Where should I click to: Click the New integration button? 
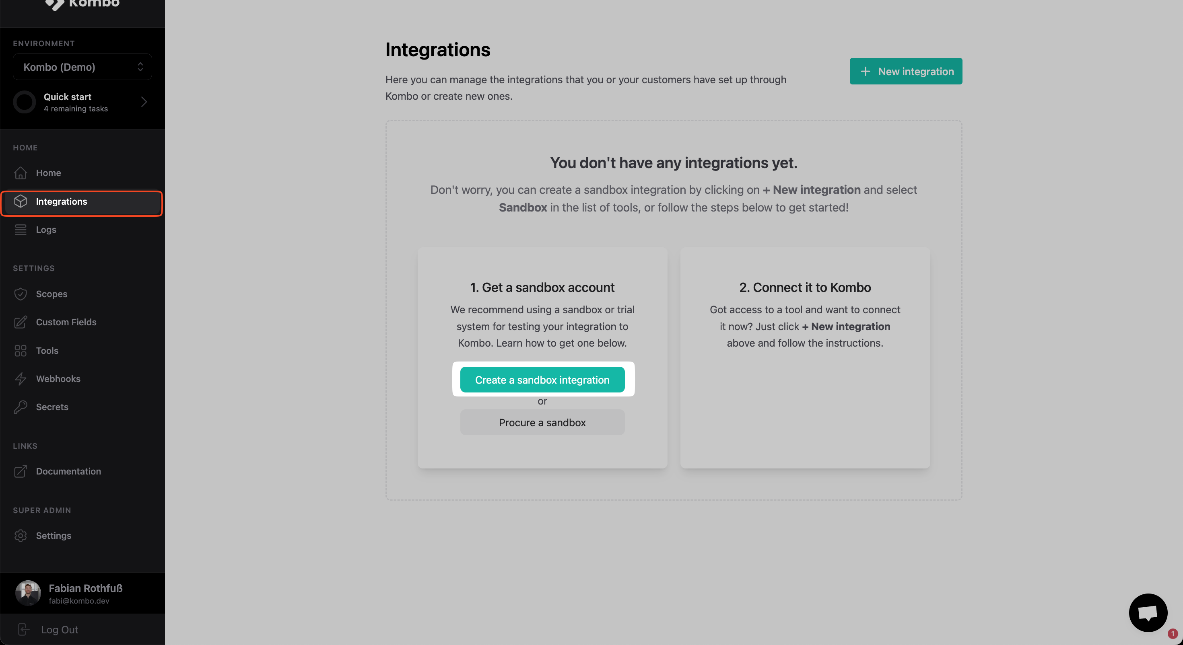(906, 71)
